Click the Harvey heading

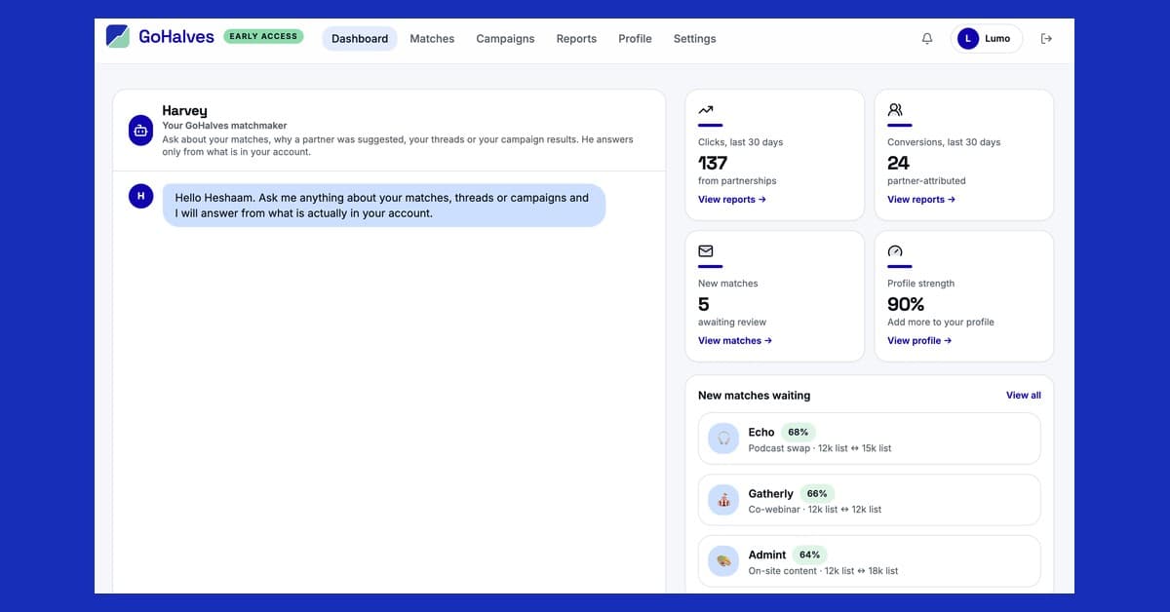pos(184,111)
